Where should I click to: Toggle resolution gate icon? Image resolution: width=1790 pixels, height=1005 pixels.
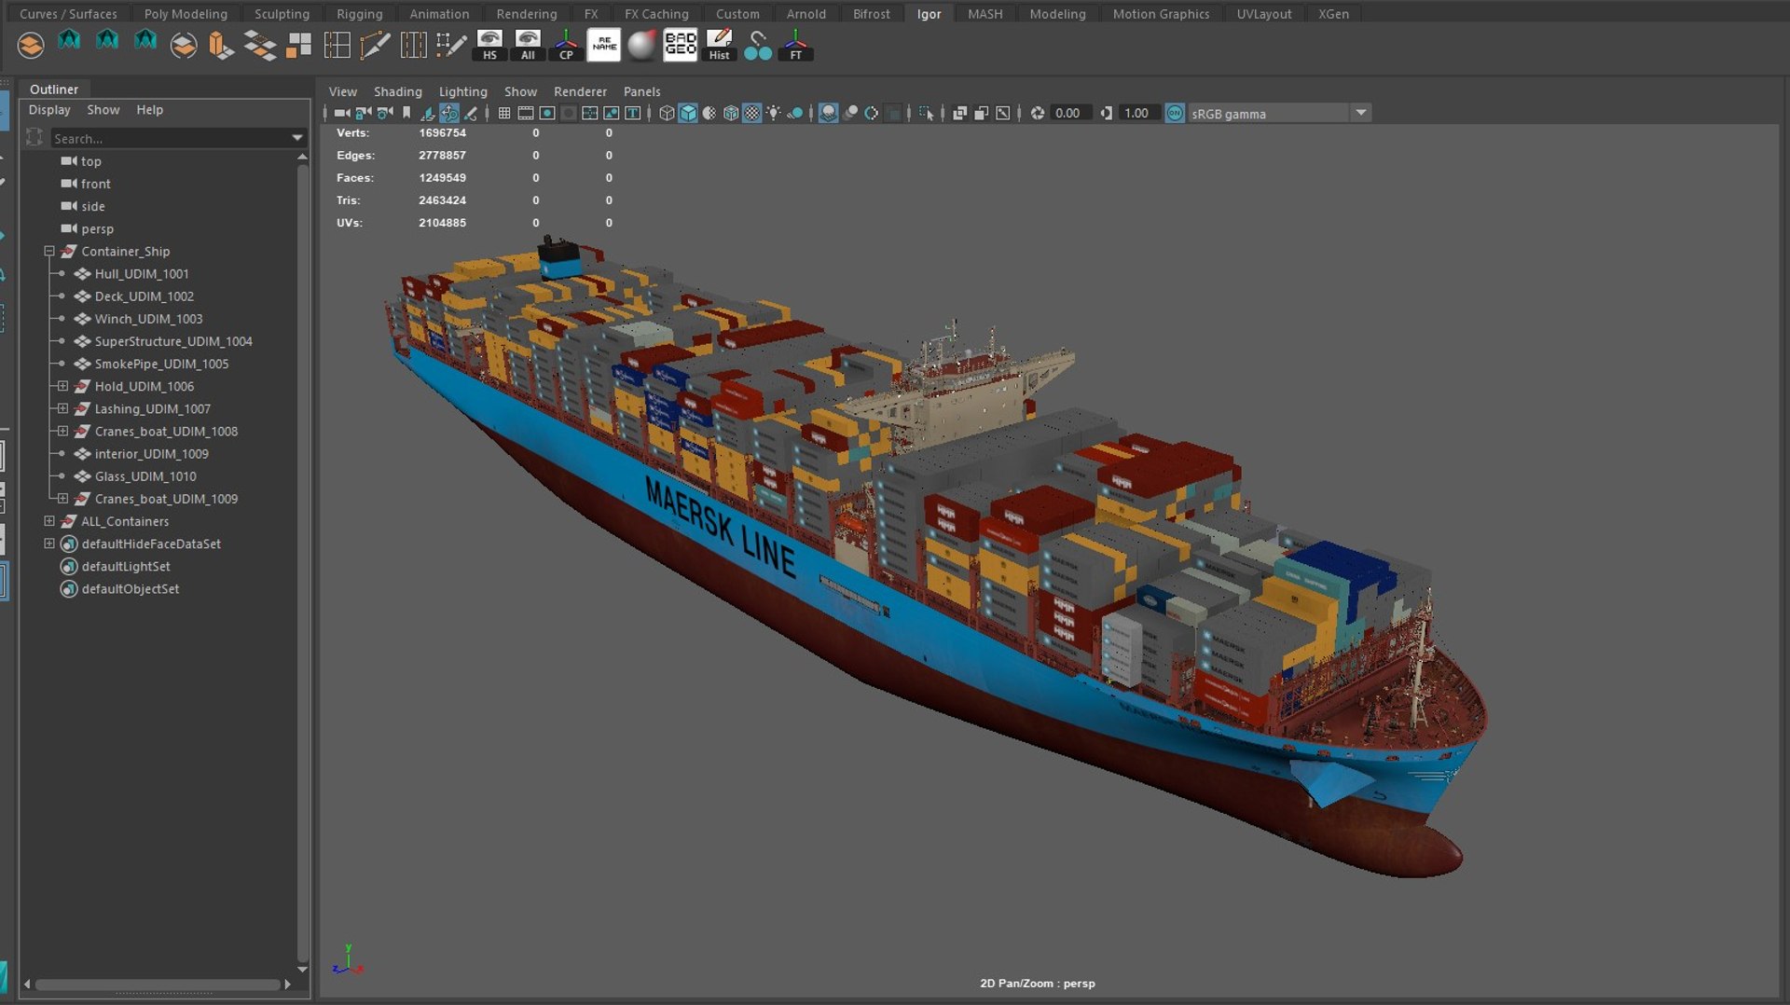pyautogui.click(x=547, y=113)
